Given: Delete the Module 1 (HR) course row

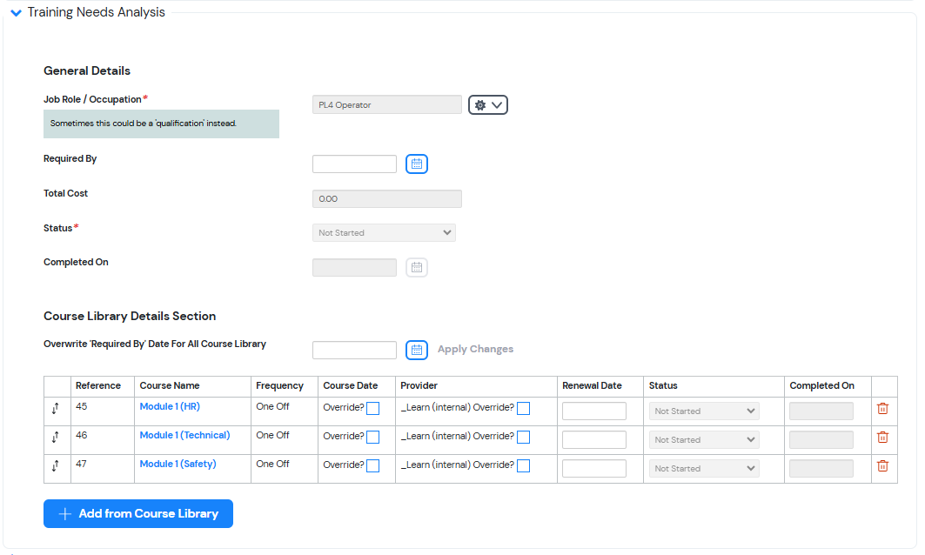Looking at the screenshot, I should tap(882, 409).
